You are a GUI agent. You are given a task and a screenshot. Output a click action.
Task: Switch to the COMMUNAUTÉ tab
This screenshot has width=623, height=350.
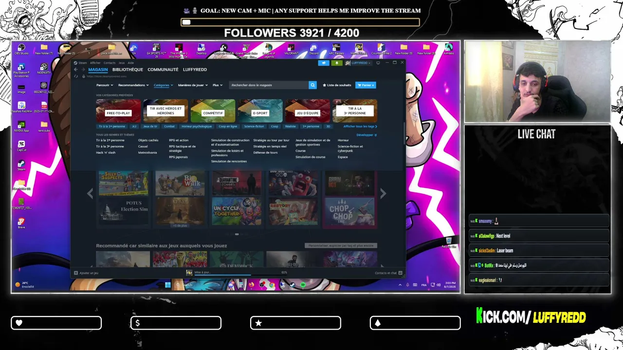[163, 70]
